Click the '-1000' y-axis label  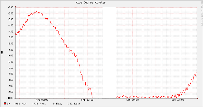[10, 98]
